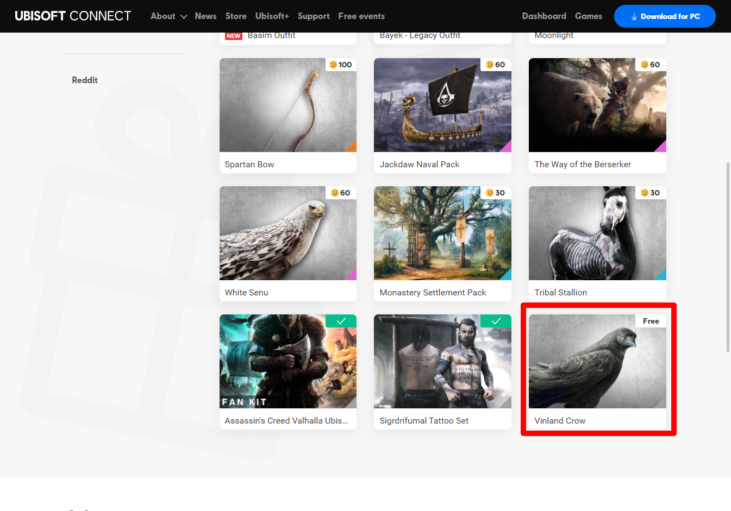The height and width of the screenshot is (511, 731).
Task: Click the 100 coin price on Spartan Bow
Action: pos(341,65)
